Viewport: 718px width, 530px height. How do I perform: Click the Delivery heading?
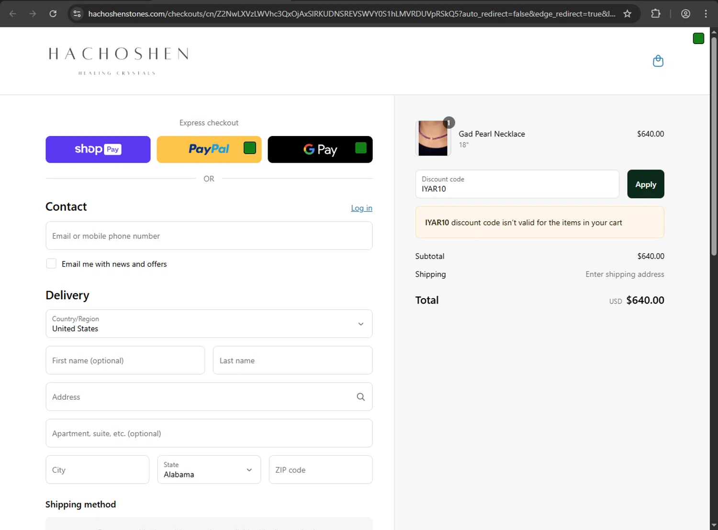(x=67, y=295)
